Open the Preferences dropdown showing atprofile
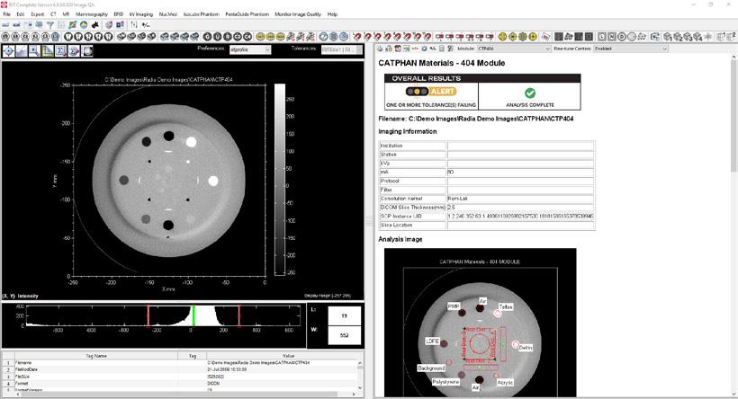The width and height of the screenshot is (738, 399). [x=249, y=50]
